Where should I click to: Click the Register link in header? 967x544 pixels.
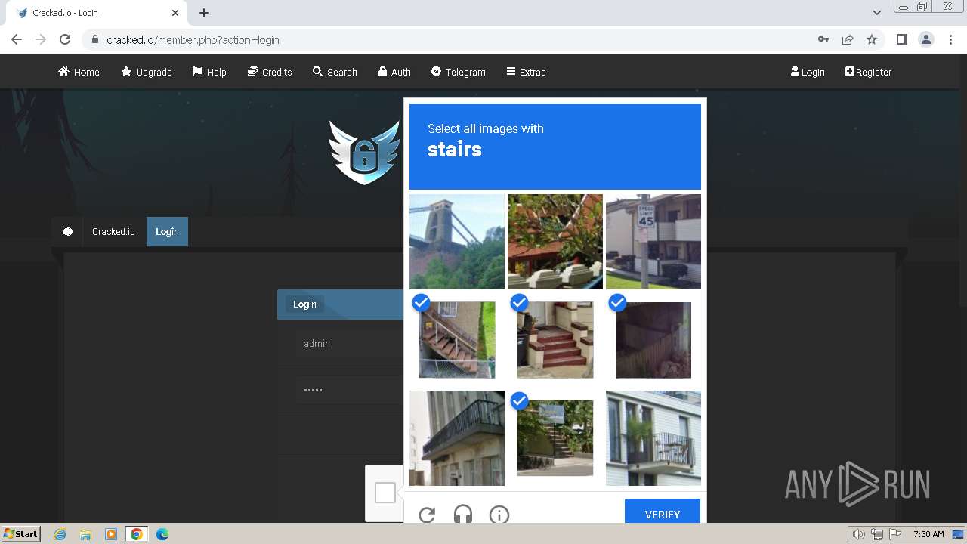(868, 72)
